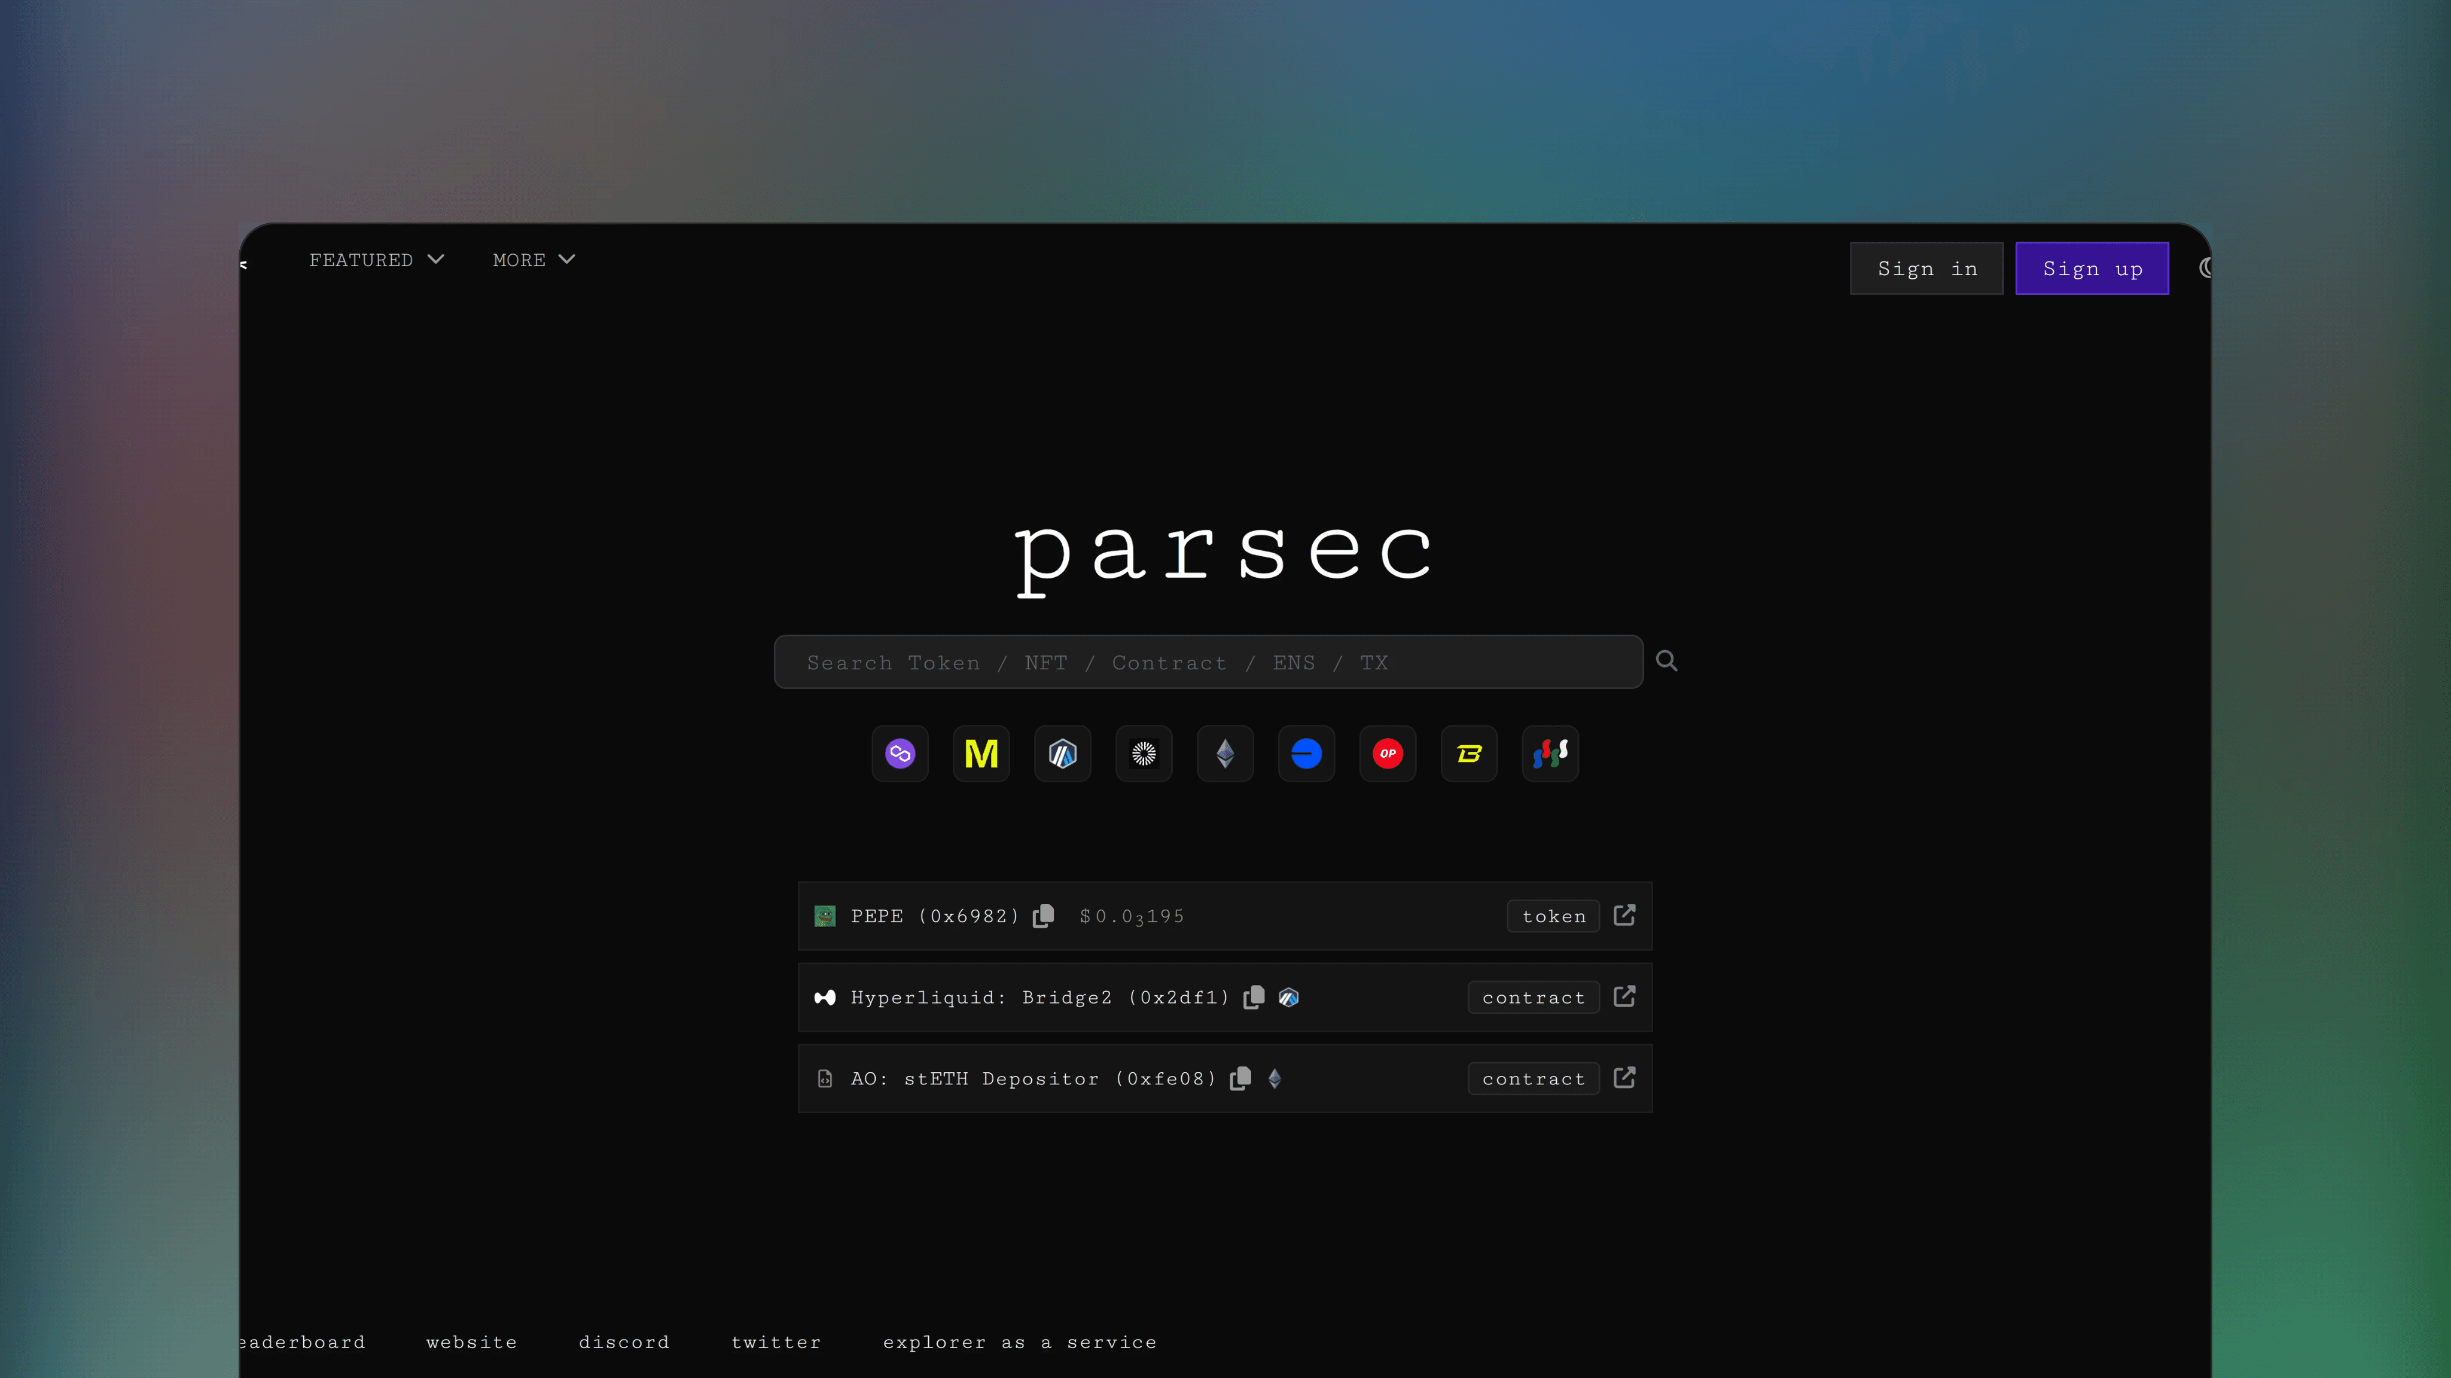
Task: Select the Blast network icon
Action: tap(1468, 754)
